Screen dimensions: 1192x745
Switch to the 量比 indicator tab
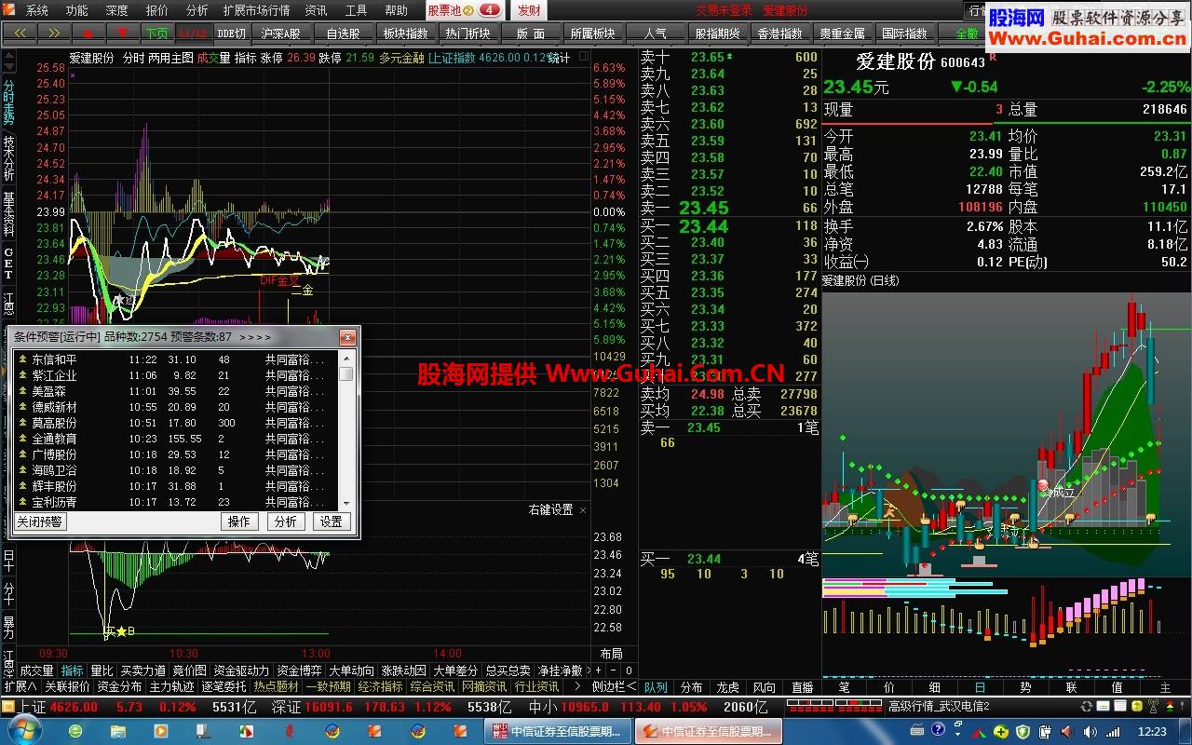tap(102, 670)
